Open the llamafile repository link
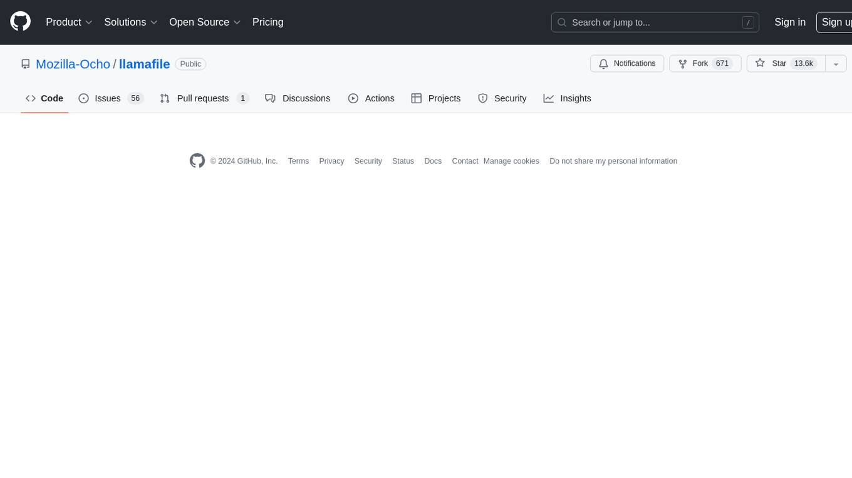This screenshot has width=852, height=478. click(144, 64)
